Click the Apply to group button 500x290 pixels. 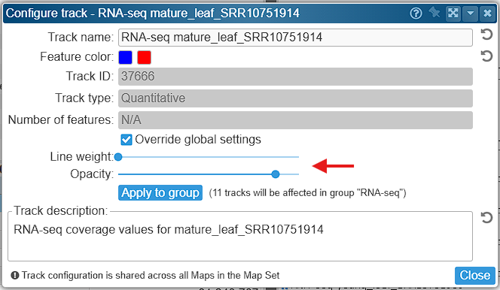(160, 192)
